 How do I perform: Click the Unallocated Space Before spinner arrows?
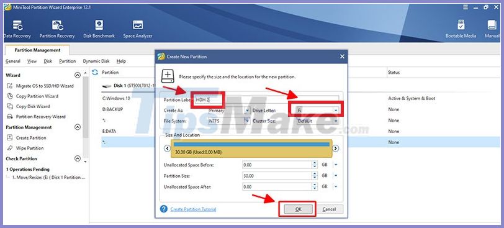(x=315, y=165)
